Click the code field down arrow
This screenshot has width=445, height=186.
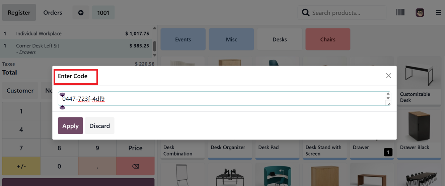click(388, 98)
